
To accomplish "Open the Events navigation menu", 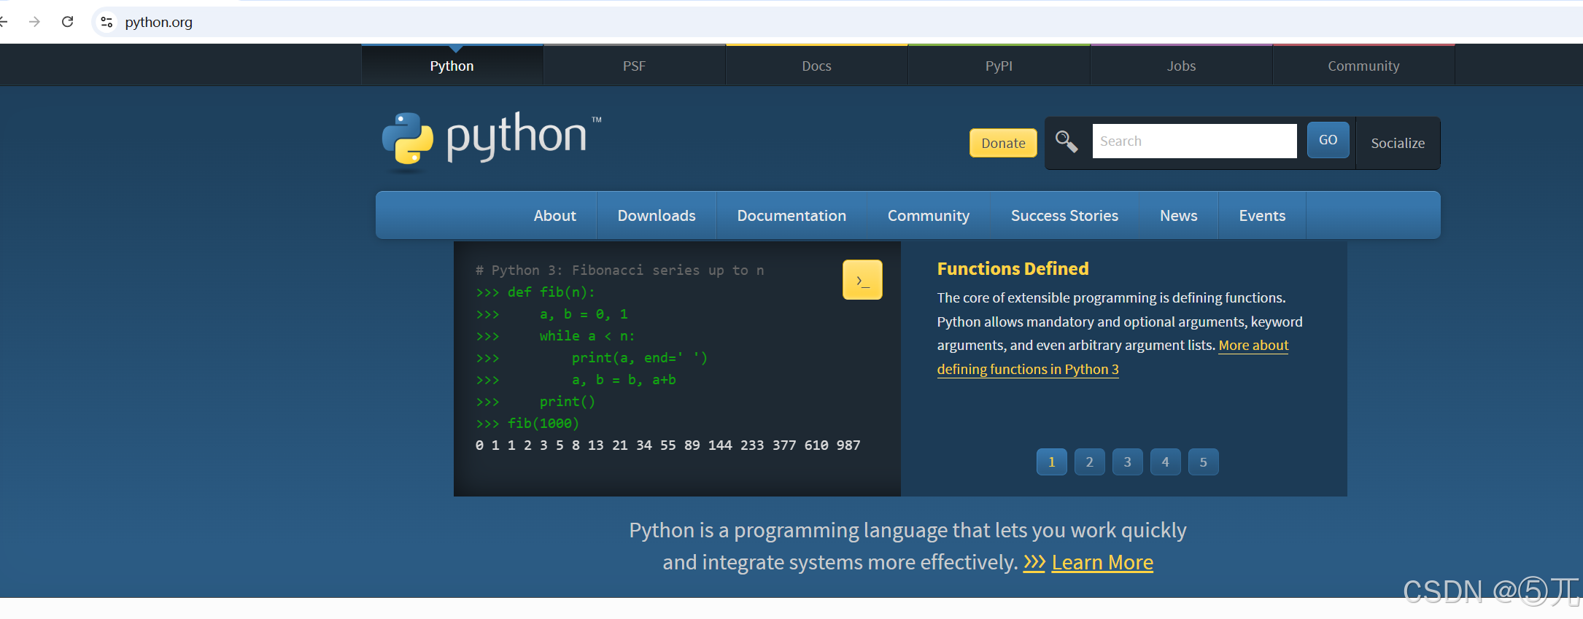I will pos(1262,216).
